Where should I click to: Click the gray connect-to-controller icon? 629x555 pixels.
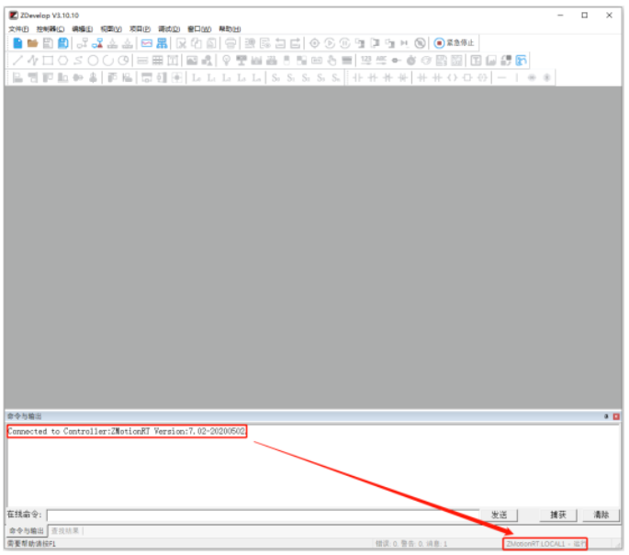pos(83,43)
